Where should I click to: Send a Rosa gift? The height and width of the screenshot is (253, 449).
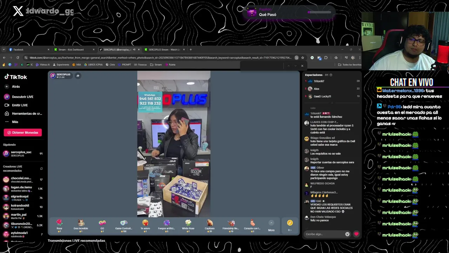pyautogui.click(x=59, y=225)
